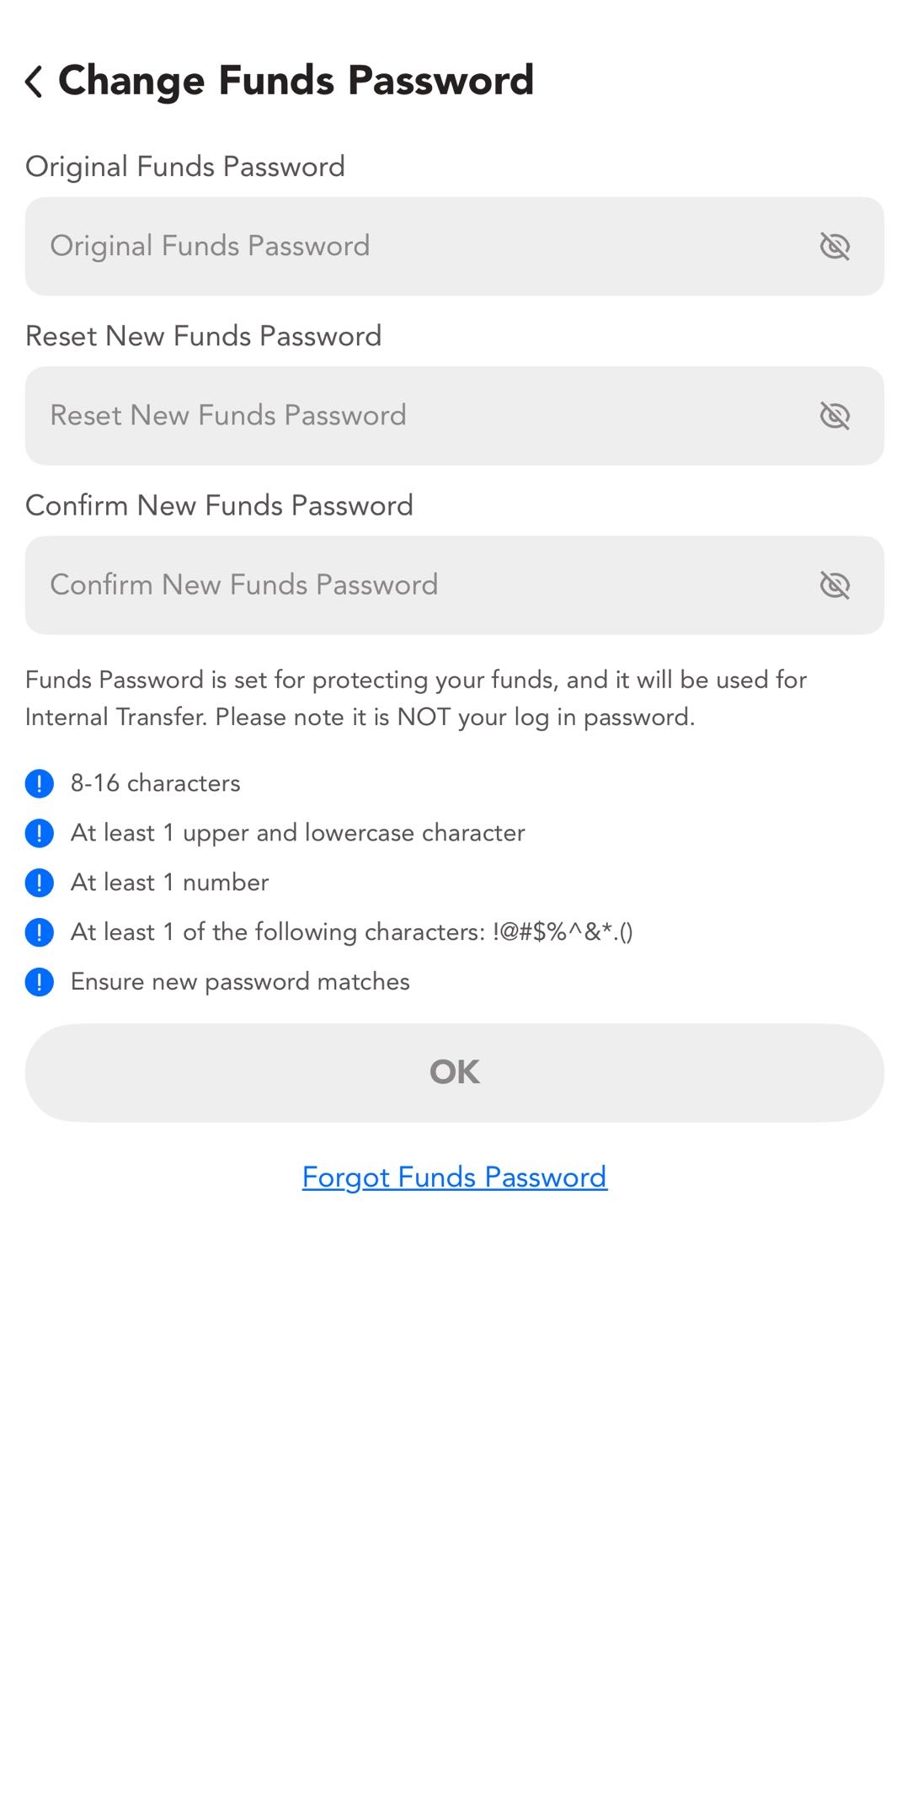Tap the icon beside At least 1 number
The image size is (907, 1820).
click(40, 883)
